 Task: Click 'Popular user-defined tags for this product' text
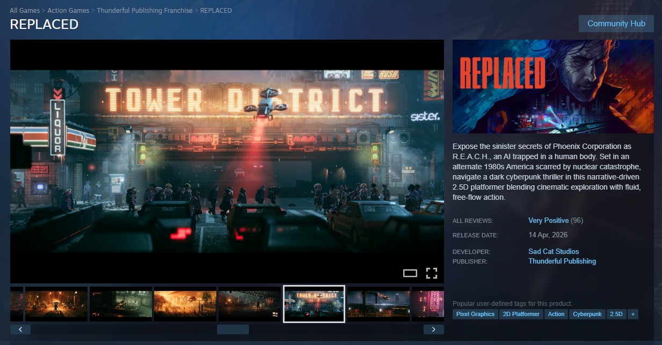513,304
